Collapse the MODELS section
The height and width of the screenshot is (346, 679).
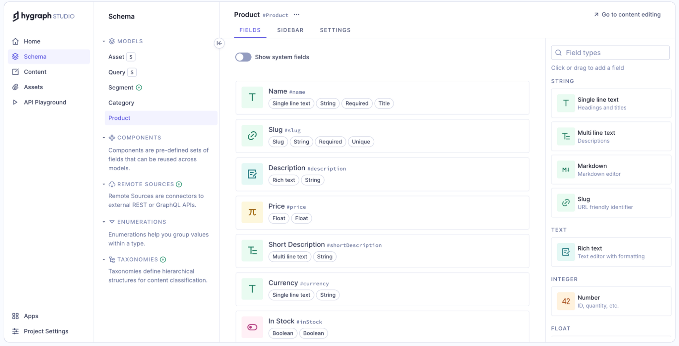pos(103,41)
